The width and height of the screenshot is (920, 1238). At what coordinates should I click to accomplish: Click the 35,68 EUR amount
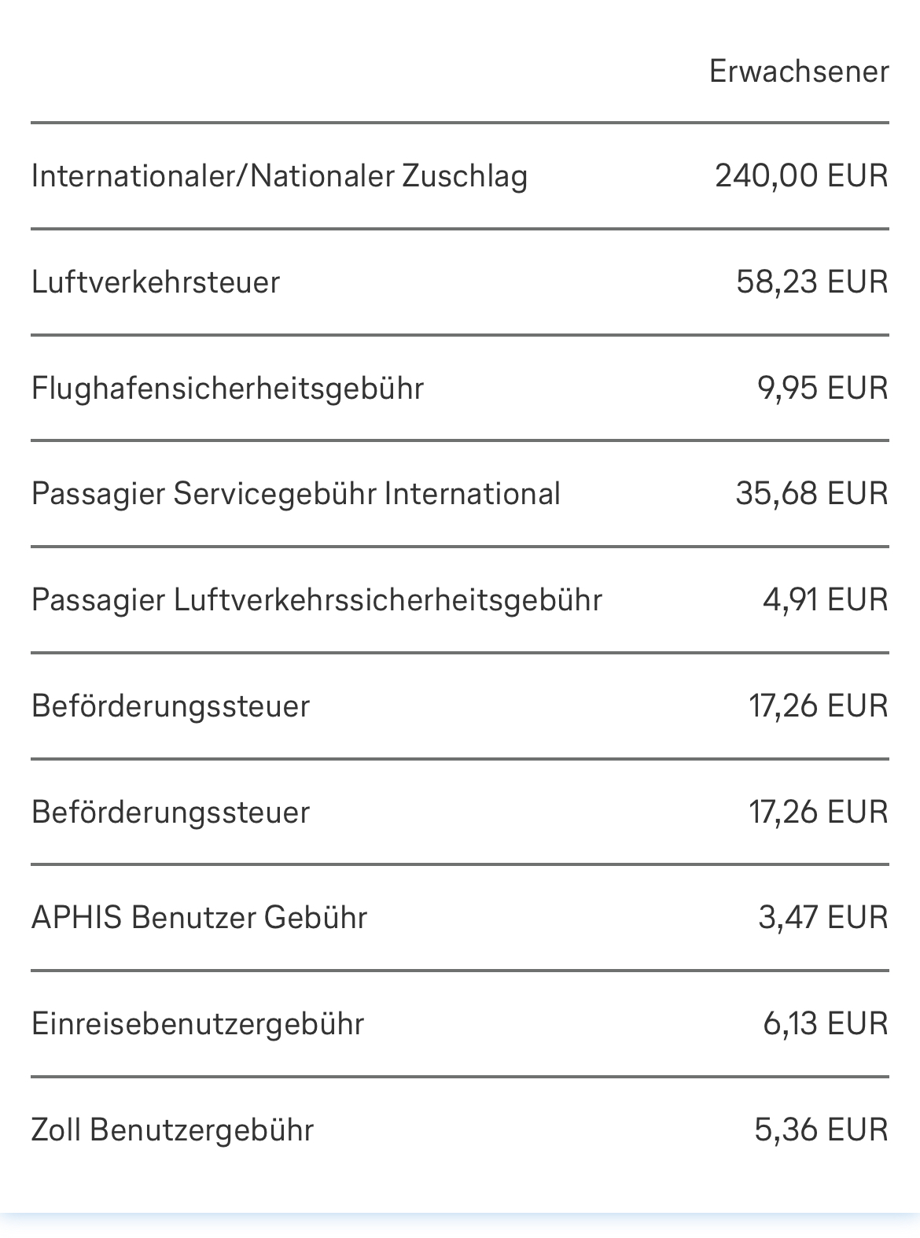click(811, 494)
